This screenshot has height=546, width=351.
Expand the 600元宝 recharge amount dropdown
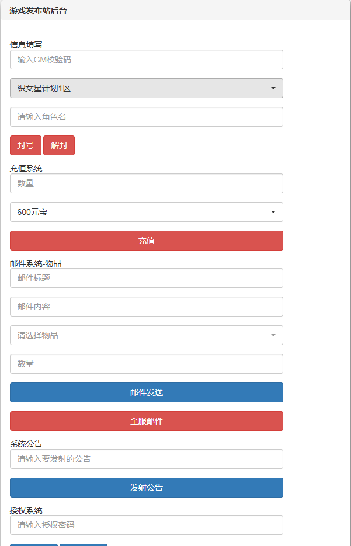tap(146, 212)
